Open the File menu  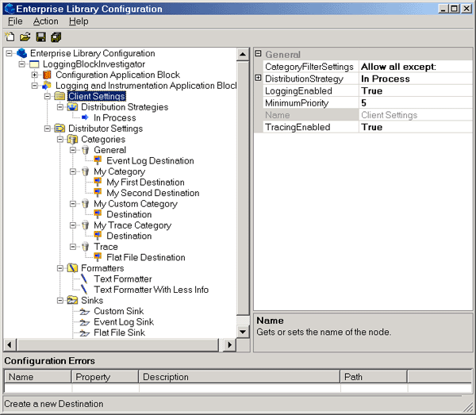point(15,21)
